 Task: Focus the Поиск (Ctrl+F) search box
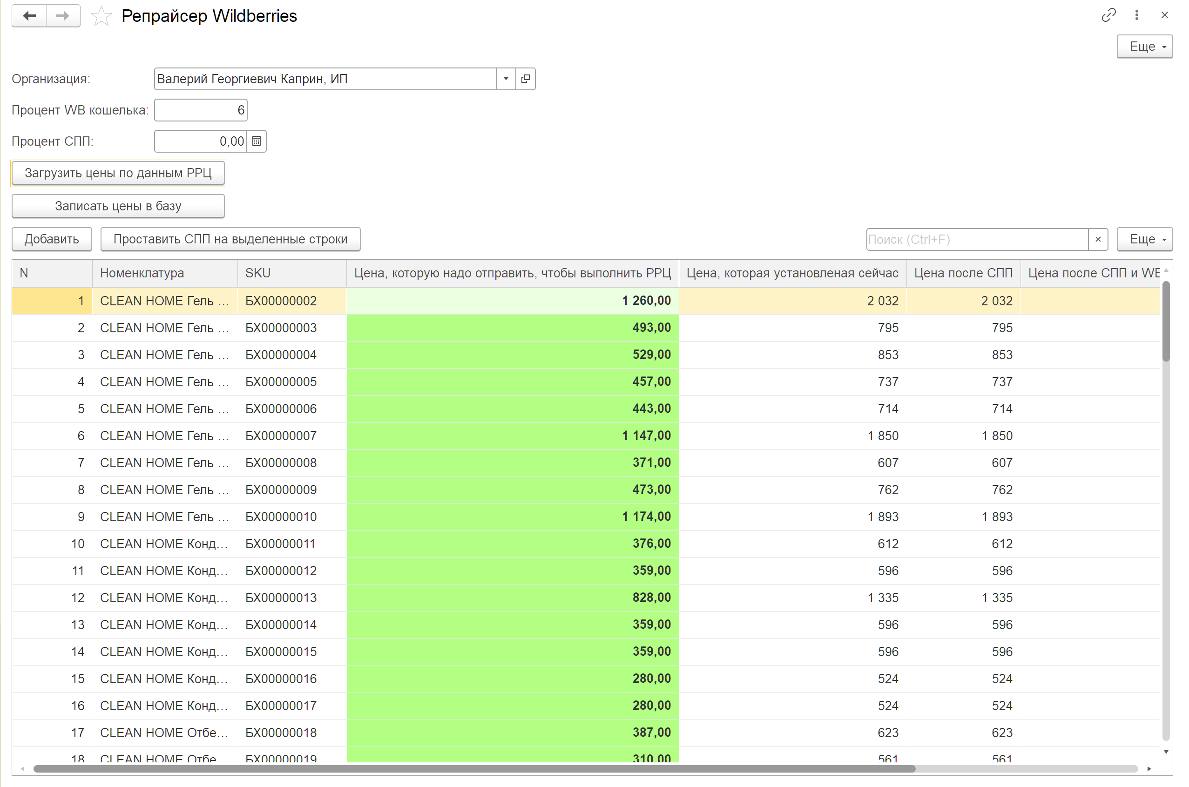tap(978, 239)
